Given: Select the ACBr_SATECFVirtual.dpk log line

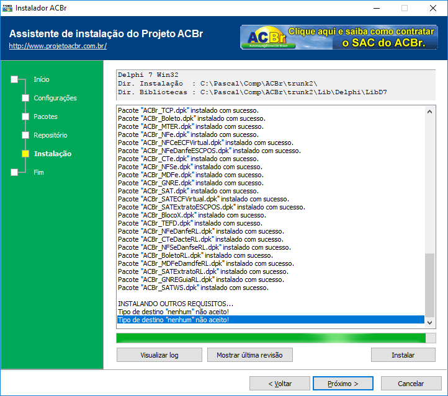Looking at the screenshot, I should coord(271,199).
